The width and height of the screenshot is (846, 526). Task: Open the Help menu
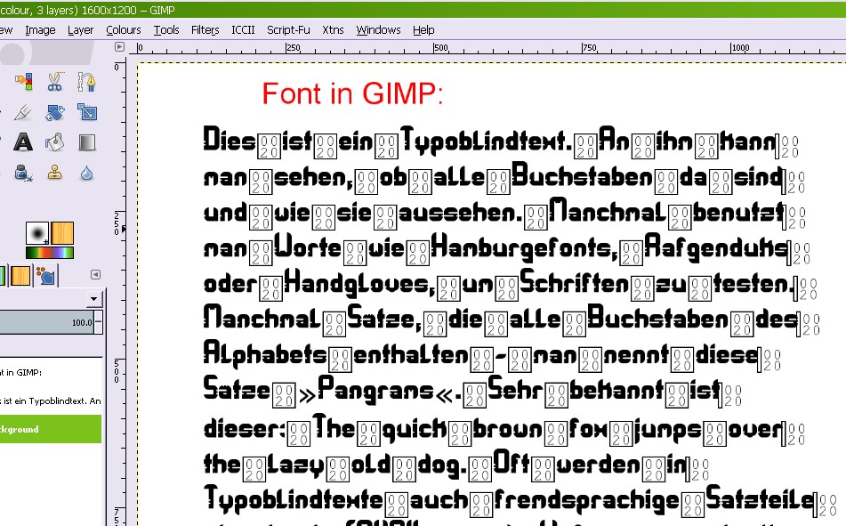coord(423,30)
